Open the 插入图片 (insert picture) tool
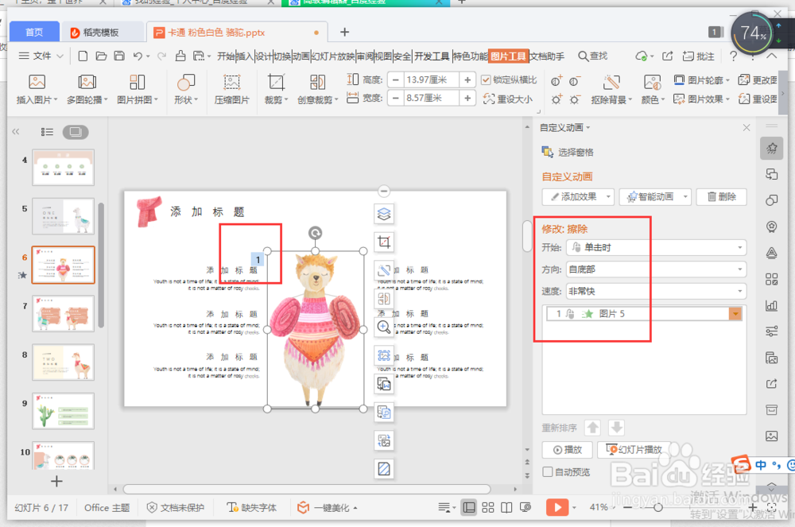 [x=37, y=89]
